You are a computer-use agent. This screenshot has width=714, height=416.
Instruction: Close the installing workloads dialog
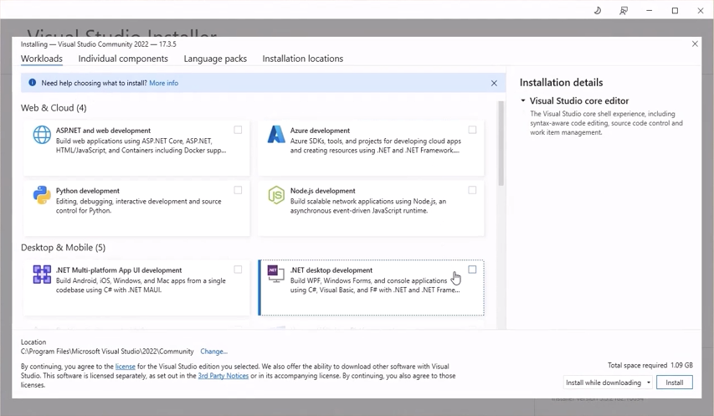(695, 44)
